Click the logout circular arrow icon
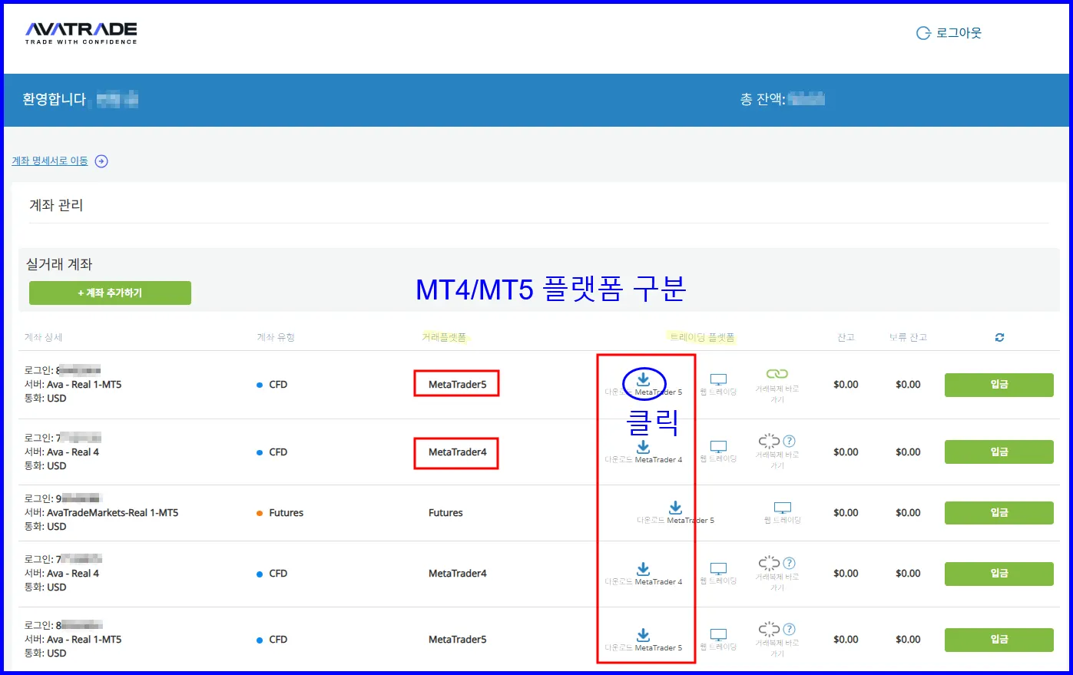The image size is (1073, 675). (923, 33)
